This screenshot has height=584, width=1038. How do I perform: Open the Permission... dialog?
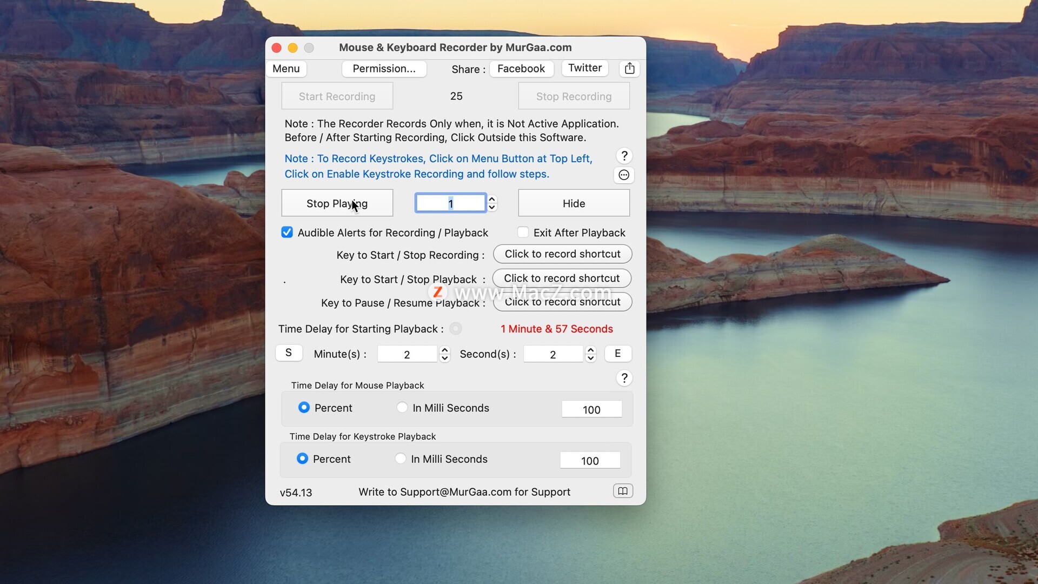click(384, 69)
